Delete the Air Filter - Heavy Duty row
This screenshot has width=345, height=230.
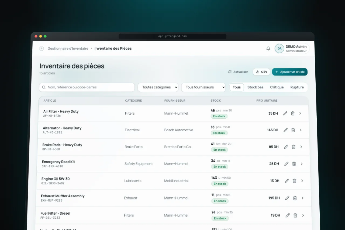[x=293, y=113]
